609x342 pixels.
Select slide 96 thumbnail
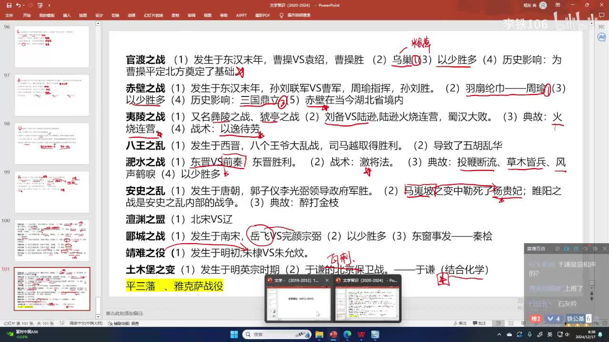pos(52,47)
